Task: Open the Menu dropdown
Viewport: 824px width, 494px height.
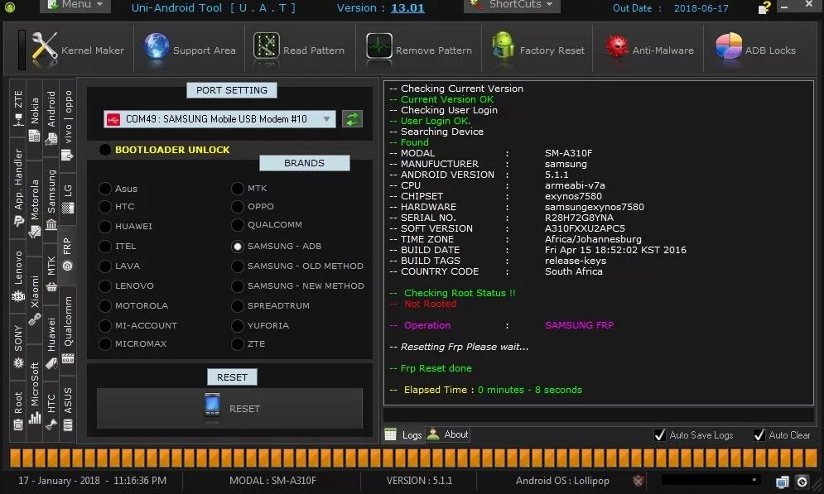Action: coord(75,5)
